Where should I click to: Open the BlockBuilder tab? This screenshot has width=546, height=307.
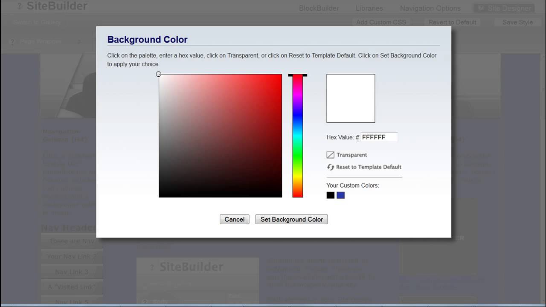coord(319,8)
